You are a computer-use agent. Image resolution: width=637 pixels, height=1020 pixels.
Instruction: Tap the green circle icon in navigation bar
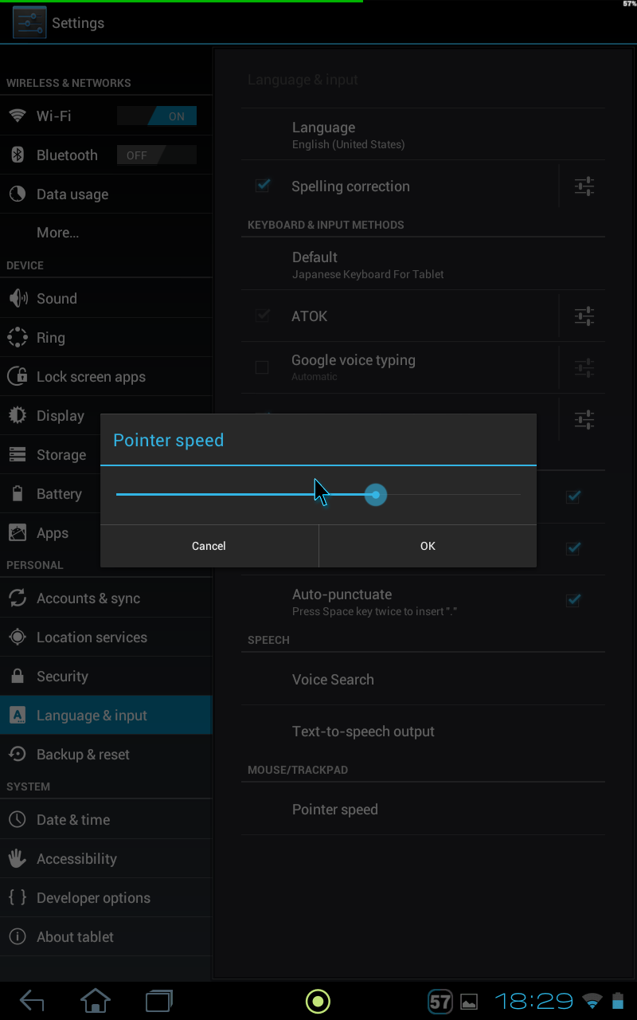318,1001
